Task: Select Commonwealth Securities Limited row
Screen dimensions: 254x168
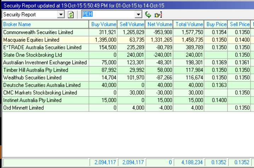Action: tap(128, 32)
